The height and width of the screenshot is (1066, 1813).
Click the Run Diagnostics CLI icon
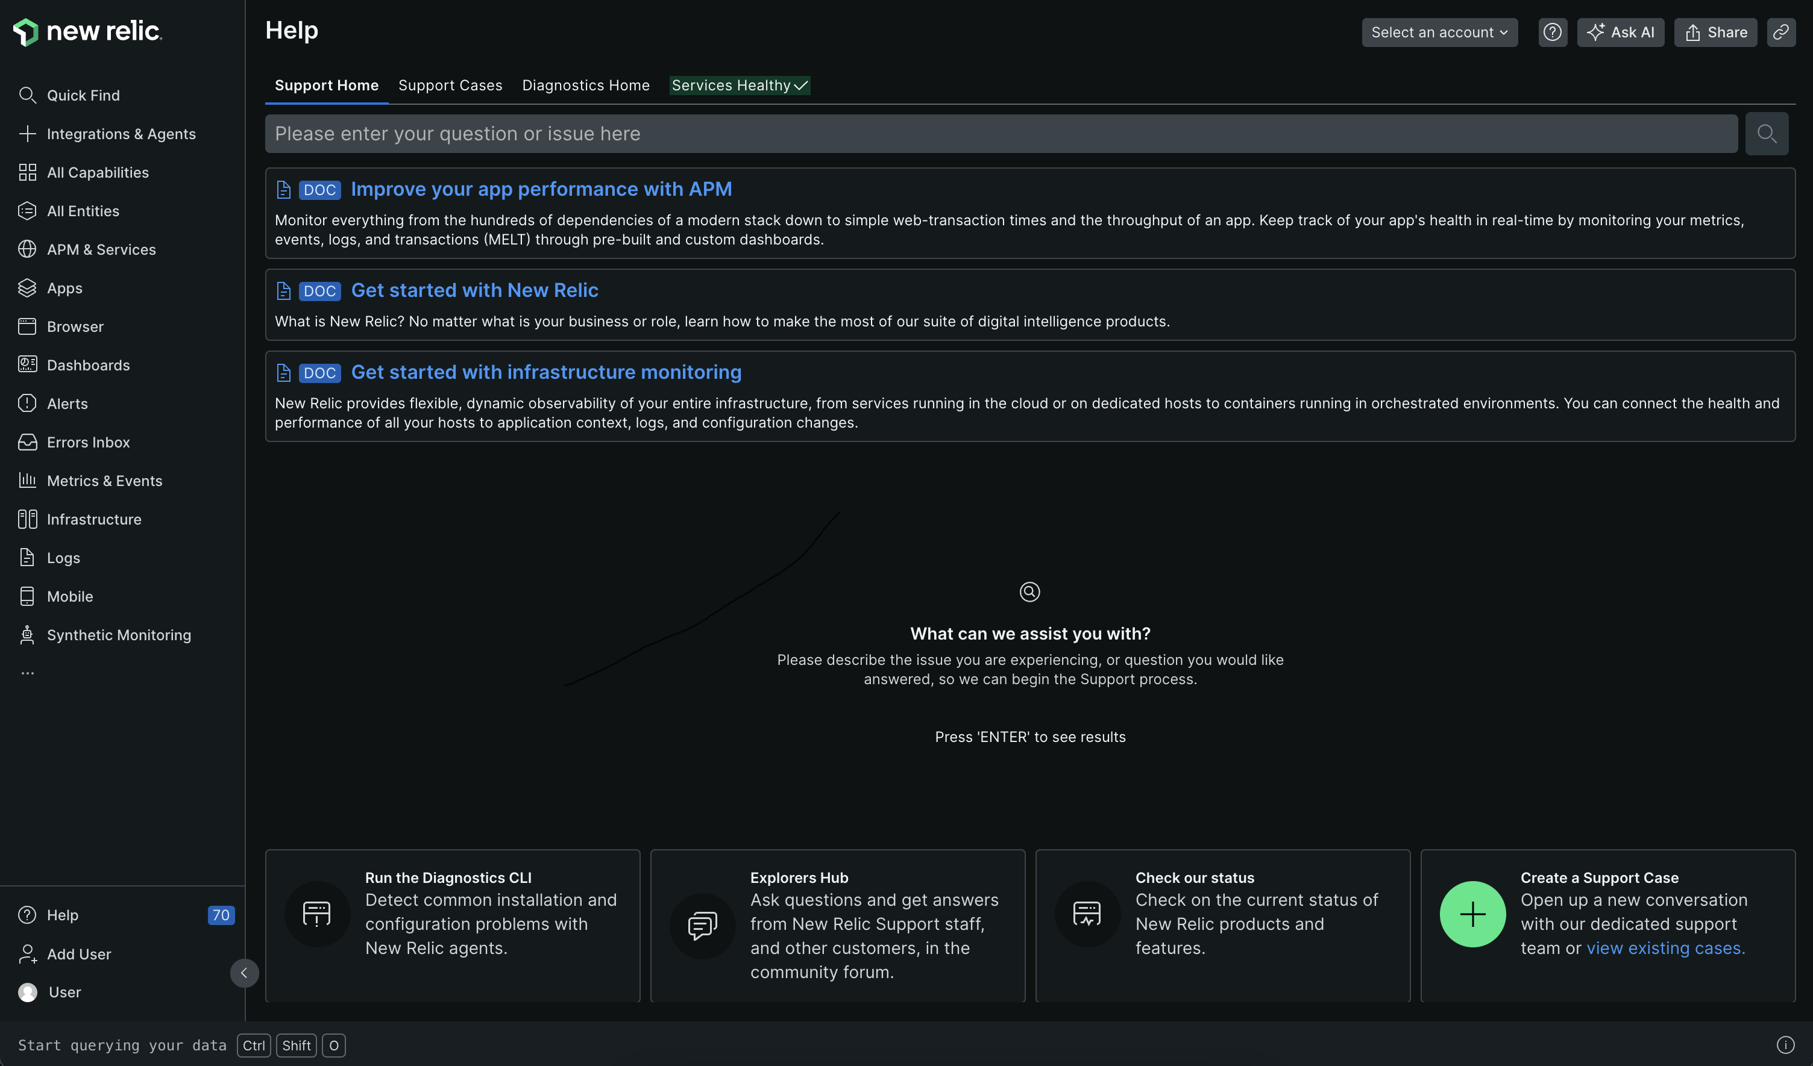316,914
